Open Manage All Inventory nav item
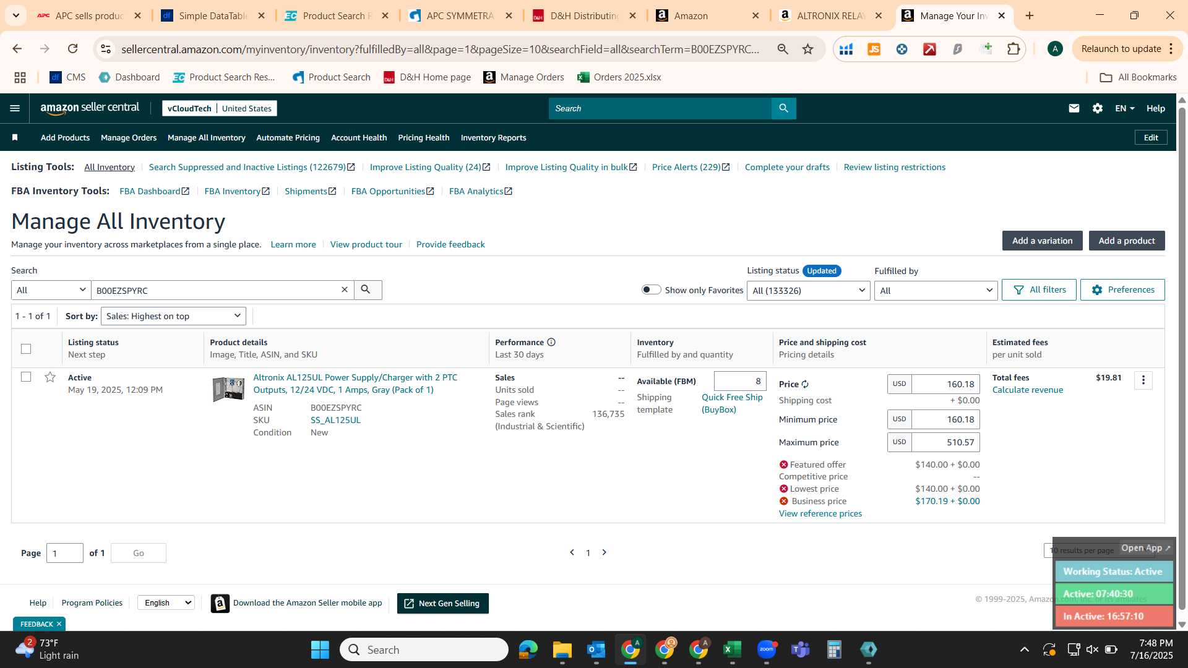The image size is (1188, 668). 207,137
